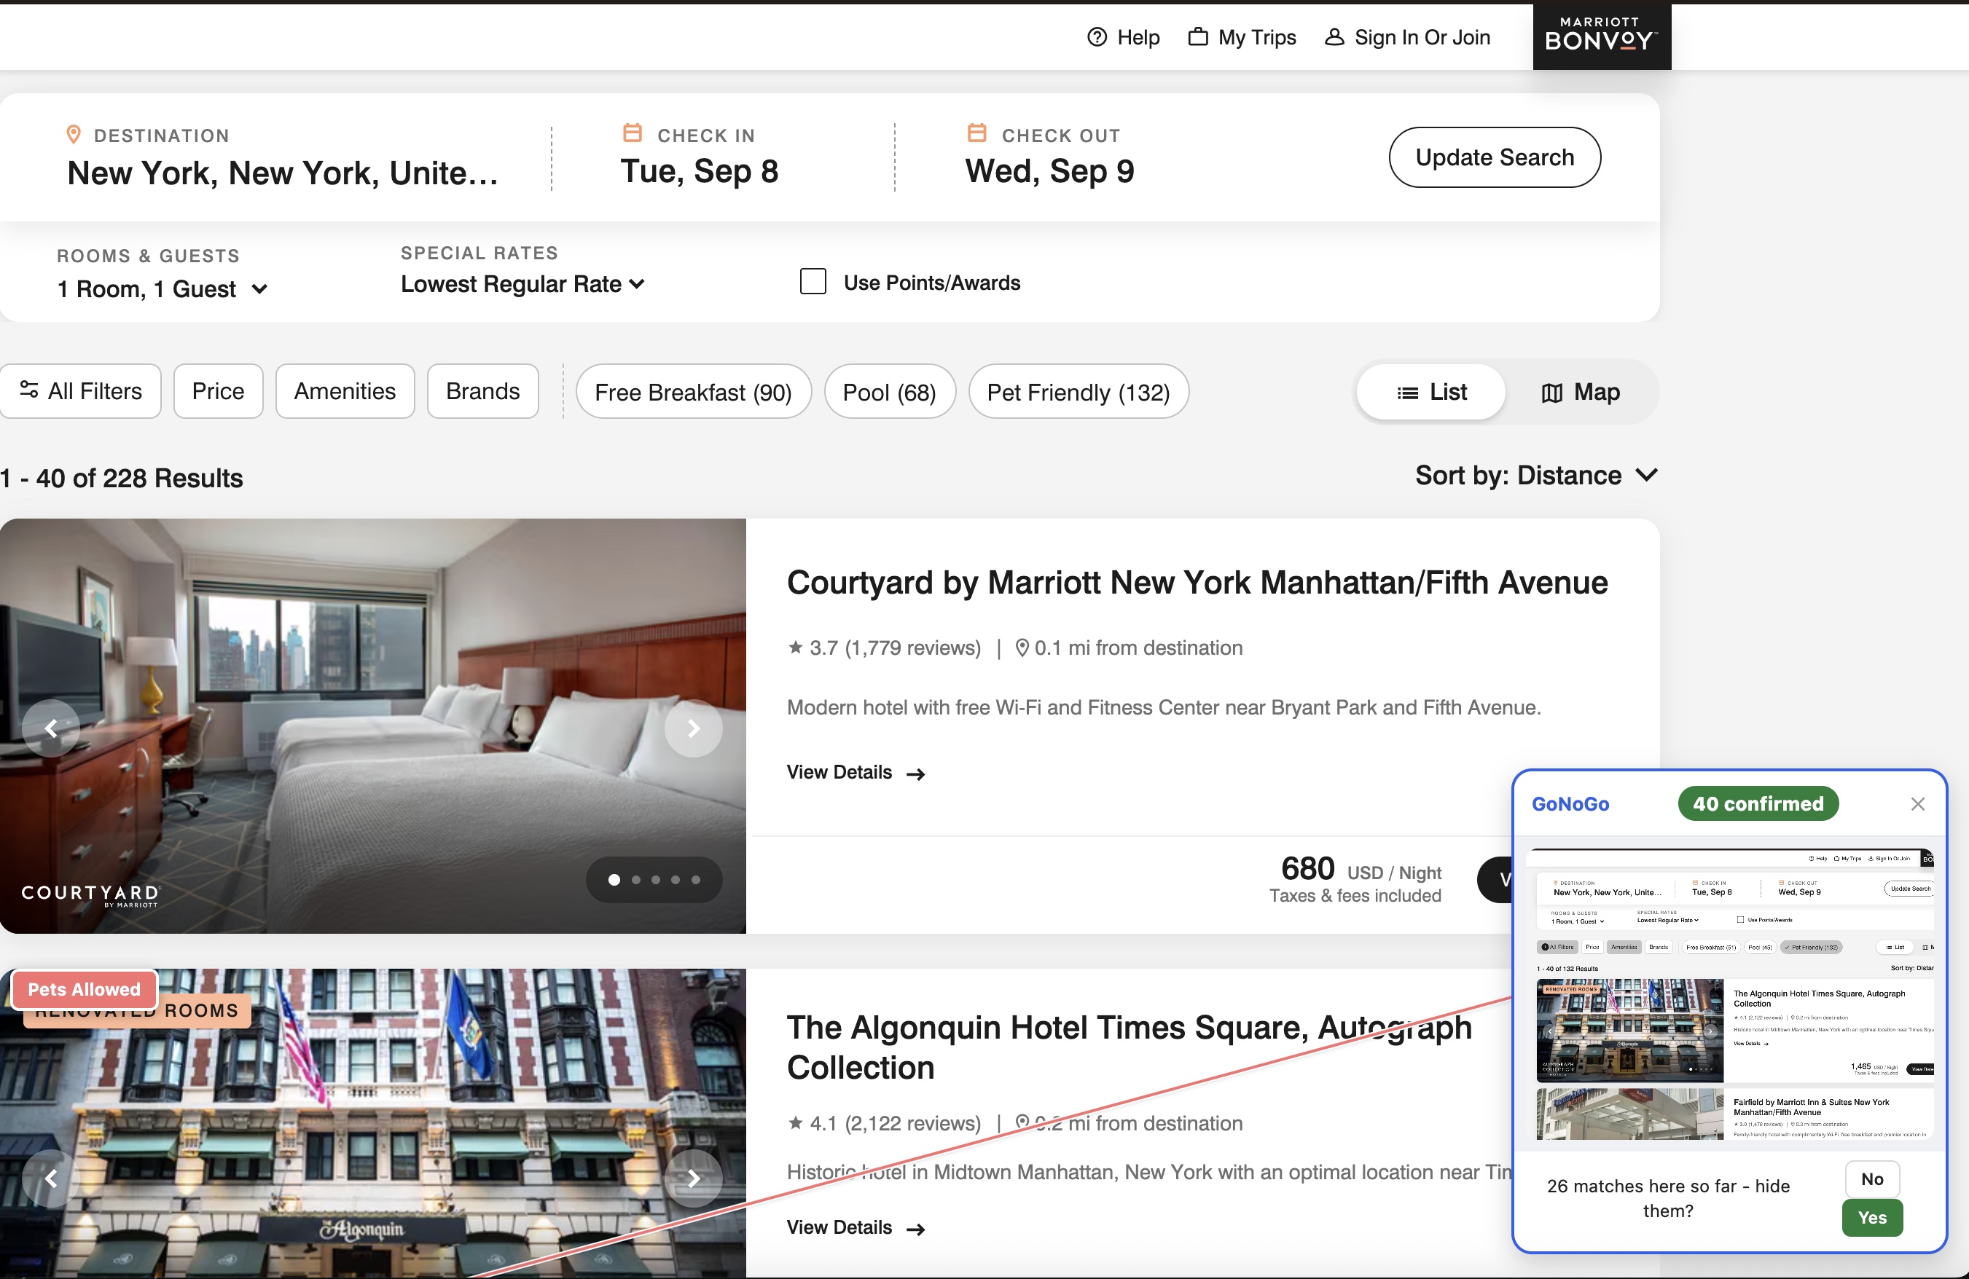Screen dimensions: 1969x1279
Task: Change the Tue, Sep 8 check-in date
Action: click(x=699, y=171)
